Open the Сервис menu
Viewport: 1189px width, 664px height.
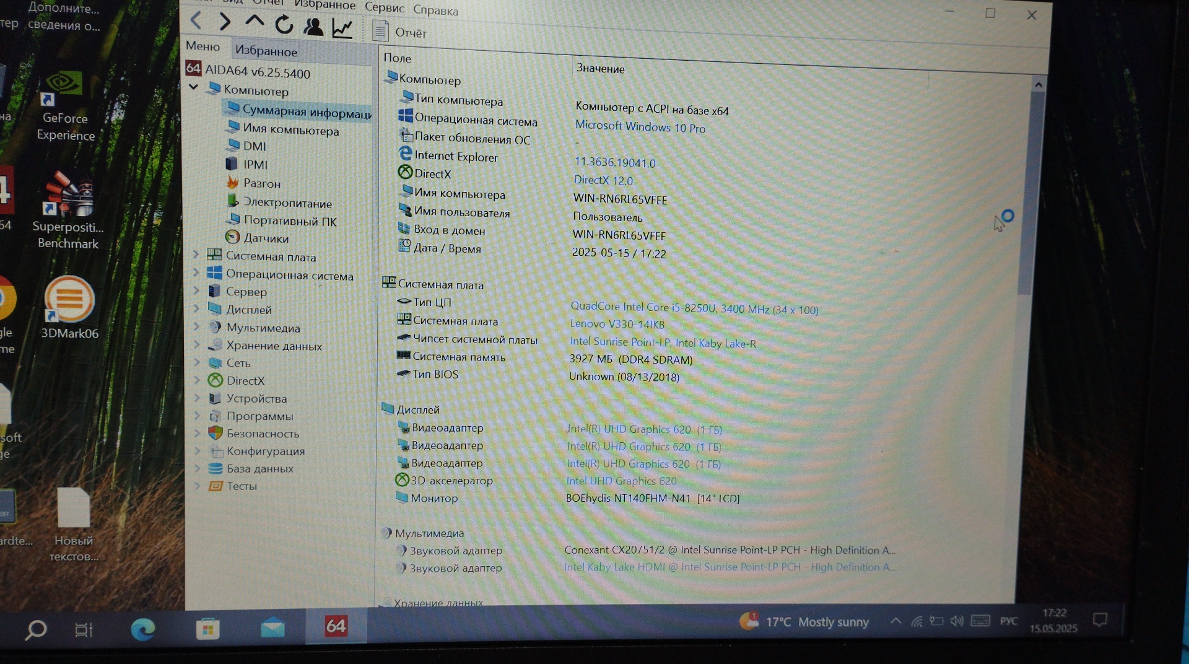pos(384,7)
